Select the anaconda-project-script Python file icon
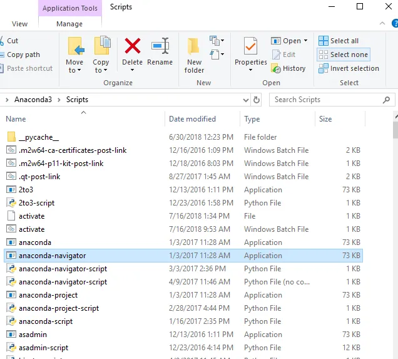Viewport: 398px width, 359px height. click(11, 308)
